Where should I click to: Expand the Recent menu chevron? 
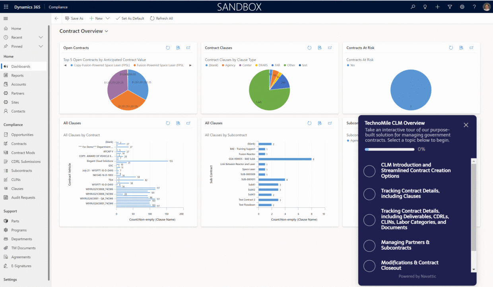(x=41, y=37)
